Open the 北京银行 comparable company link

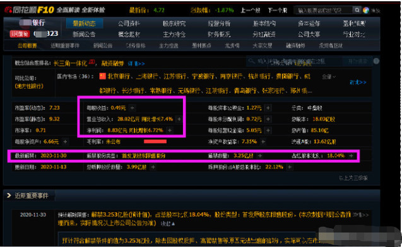[x=119, y=76]
